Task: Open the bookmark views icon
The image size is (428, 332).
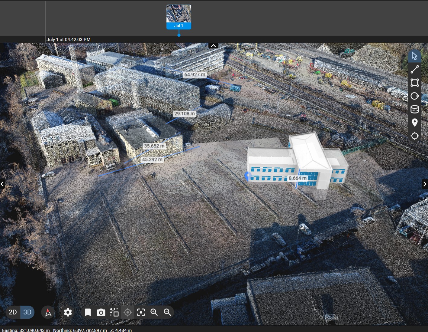Action: pos(88,312)
